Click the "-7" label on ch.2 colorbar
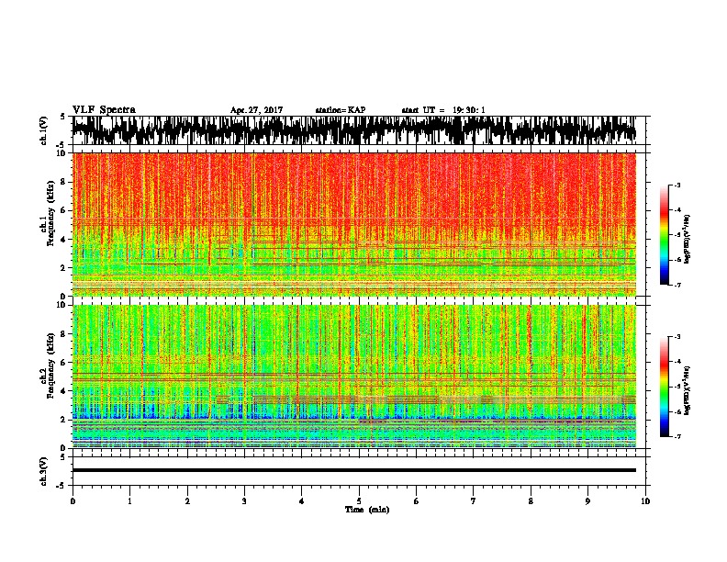 [677, 436]
